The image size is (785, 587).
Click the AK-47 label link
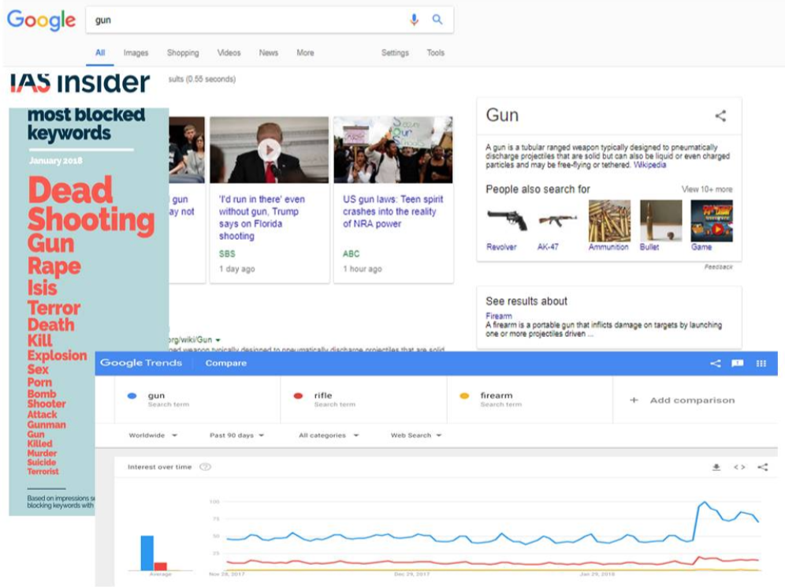coord(548,247)
